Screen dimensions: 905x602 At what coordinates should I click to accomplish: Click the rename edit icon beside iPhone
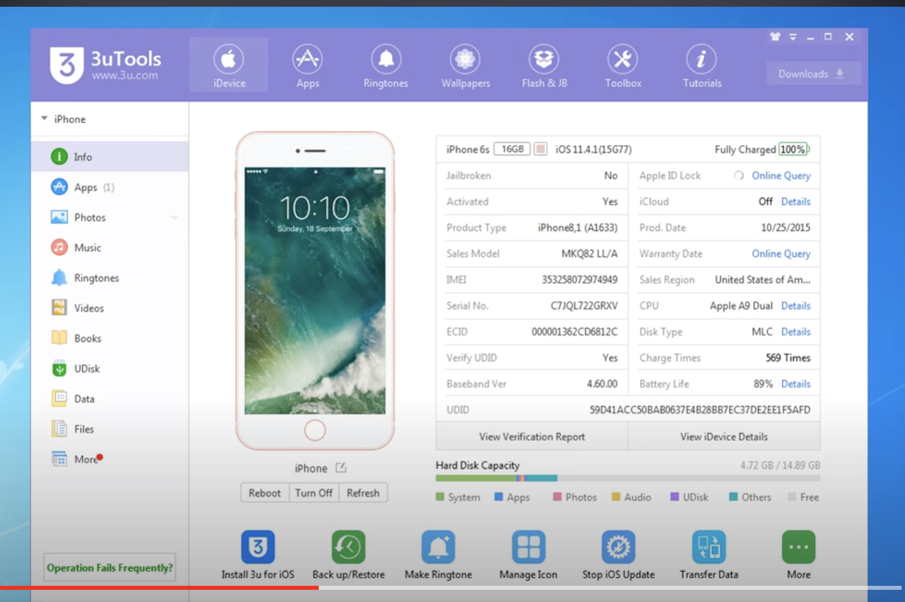click(x=341, y=468)
